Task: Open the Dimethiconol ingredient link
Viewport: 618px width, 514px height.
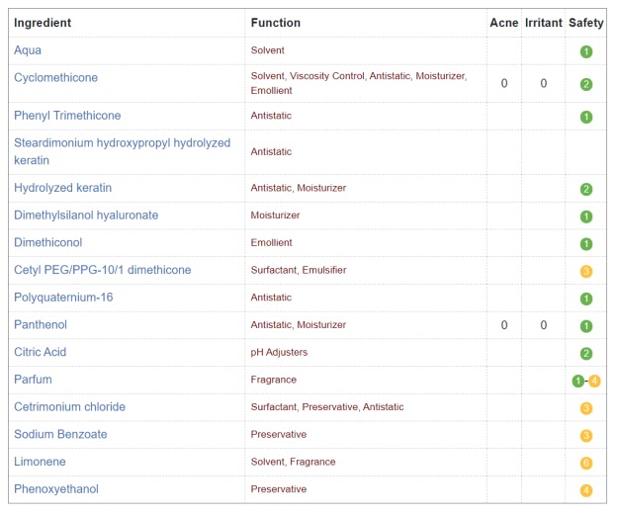Action: pyautogui.click(x=48, y=242)
